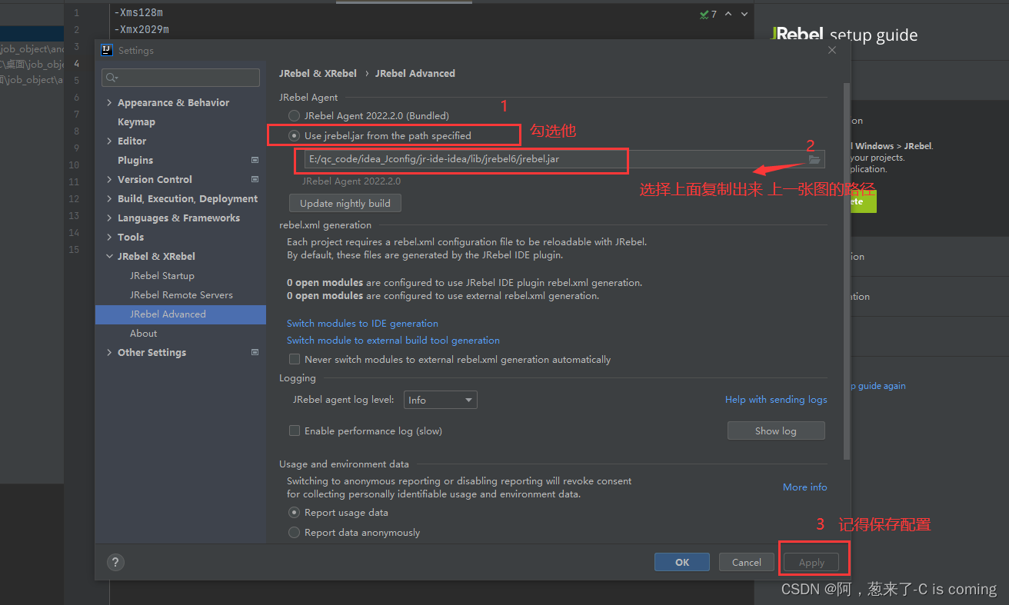1009x605 pixels.
Task: Open Keymap settings page
Action: tap(136, 121)
